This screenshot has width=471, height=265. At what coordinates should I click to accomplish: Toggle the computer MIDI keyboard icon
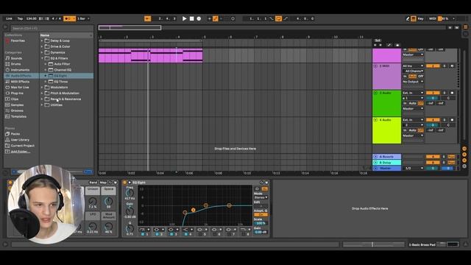coord(414,18)
